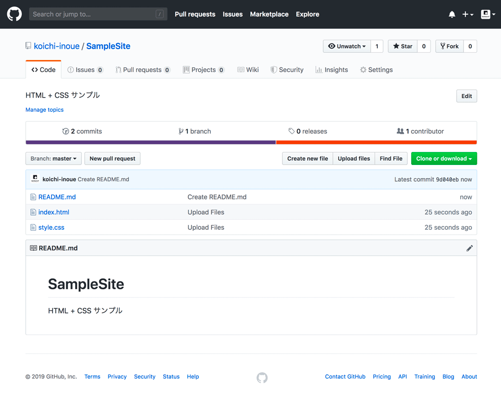Focus the Search or jump to field
501x401 pixels.
[x=98, y=14]
